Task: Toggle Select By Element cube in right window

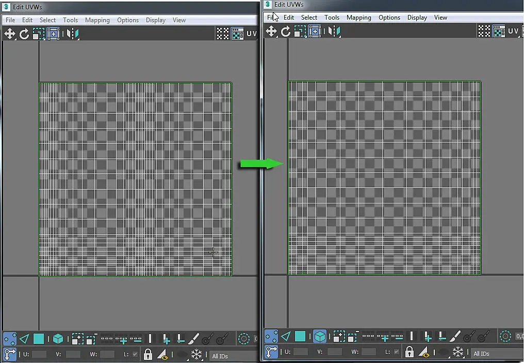Action: pos(320,336)
